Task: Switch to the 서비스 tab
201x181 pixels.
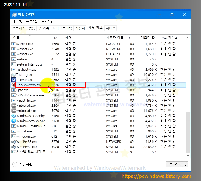Action: tap(111, 28)
